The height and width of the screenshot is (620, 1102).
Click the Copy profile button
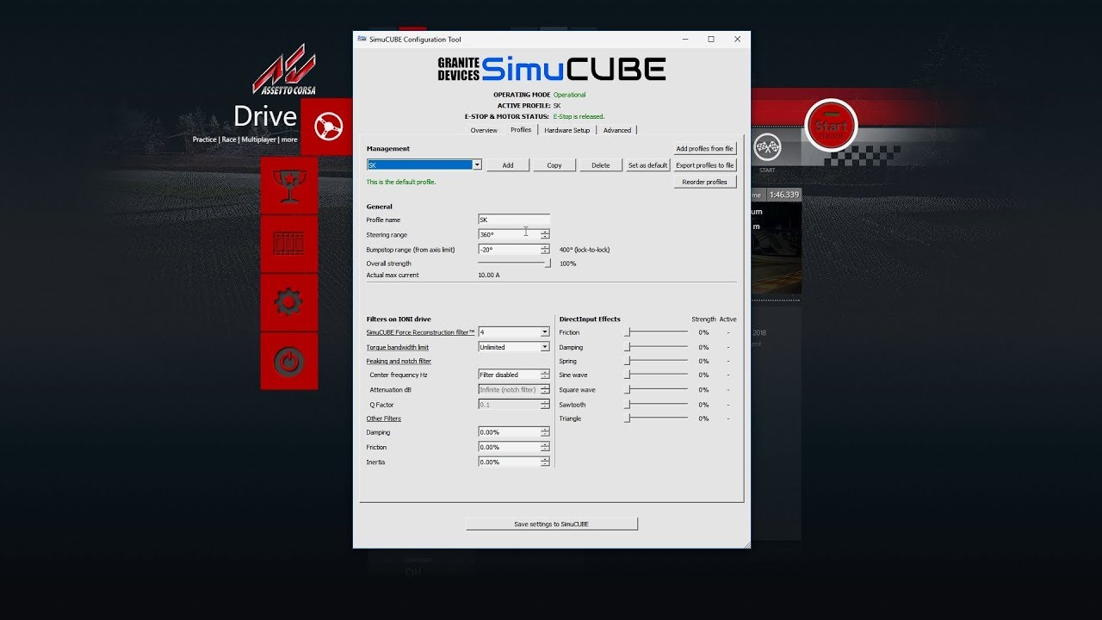[554, 165]
